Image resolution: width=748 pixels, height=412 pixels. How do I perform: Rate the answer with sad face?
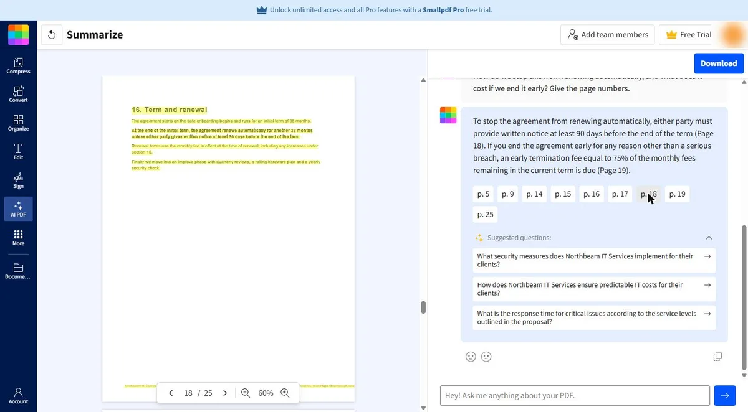click(x=486, y=357)
